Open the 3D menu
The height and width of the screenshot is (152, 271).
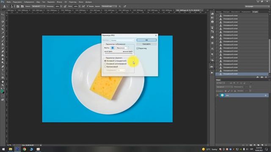coord(66,2)
